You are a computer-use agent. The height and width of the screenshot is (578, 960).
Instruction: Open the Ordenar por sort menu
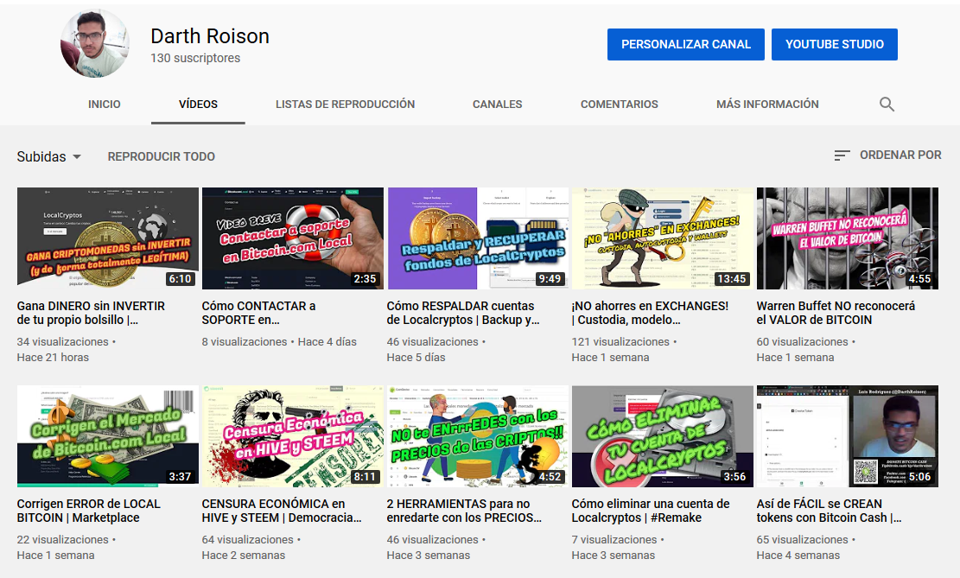pyautogui.click(x=887, y=156)
